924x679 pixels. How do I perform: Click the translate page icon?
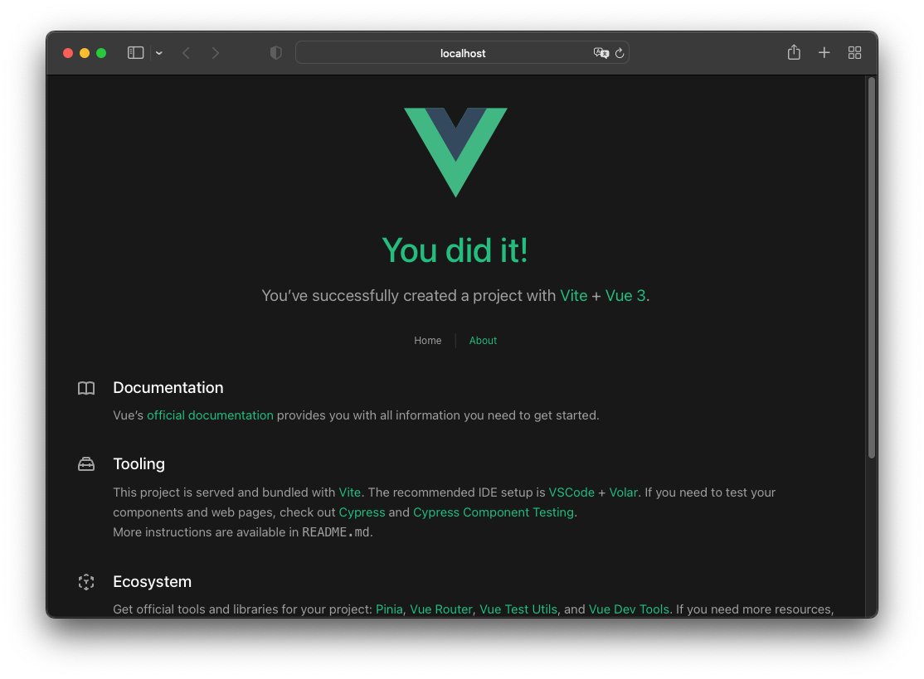(601, 53)
